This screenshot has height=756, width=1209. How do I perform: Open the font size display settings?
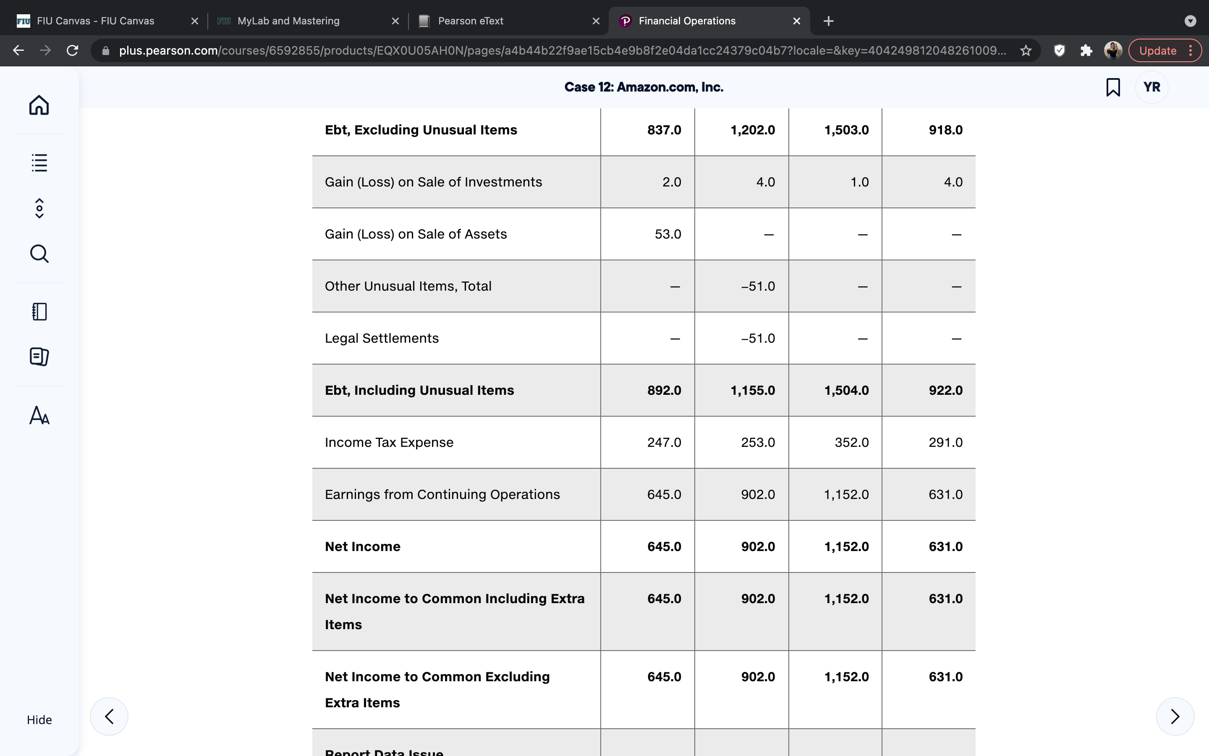[x=39, y=415]
